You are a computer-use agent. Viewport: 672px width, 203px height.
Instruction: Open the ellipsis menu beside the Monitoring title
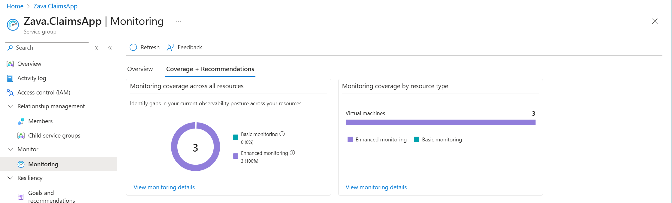click(x=178, y=21)
